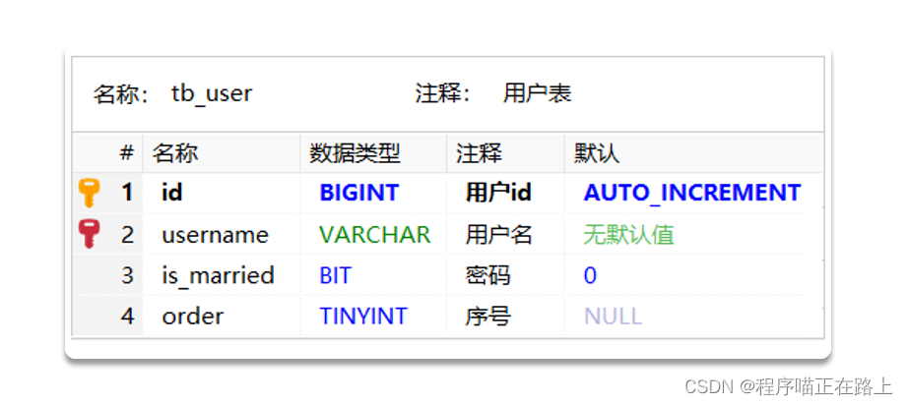
Task: Click the AUTO_INCREMENT default value
Action: pos(692,193)
